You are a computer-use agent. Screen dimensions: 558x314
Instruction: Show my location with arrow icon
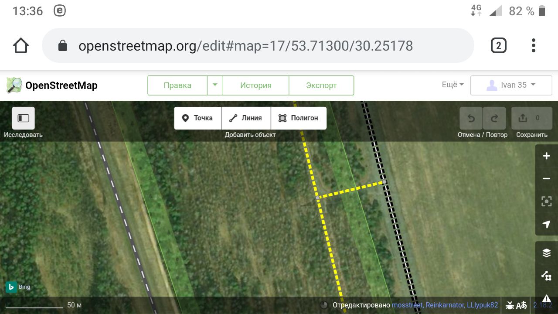546,224
